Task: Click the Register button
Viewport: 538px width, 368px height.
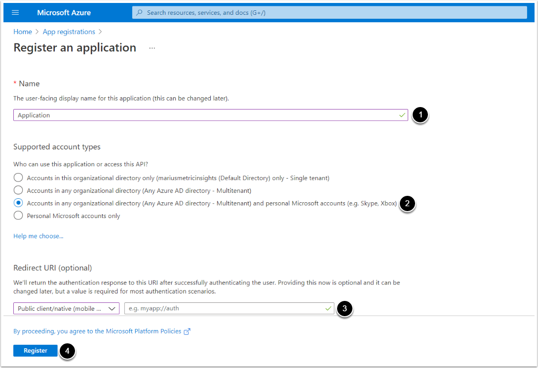Action: click(36, 351)
